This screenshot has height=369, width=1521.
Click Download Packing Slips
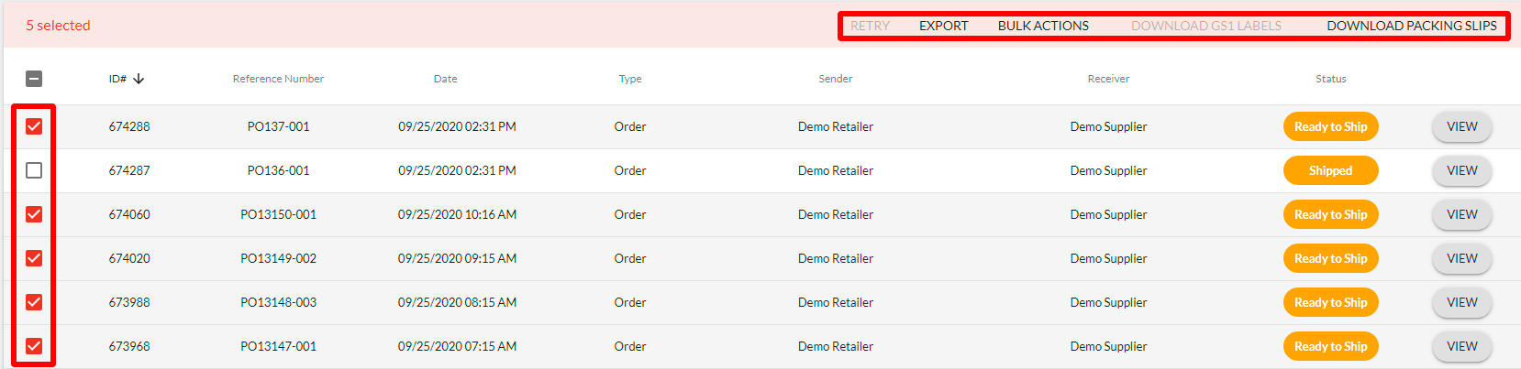click(1411, 26)
